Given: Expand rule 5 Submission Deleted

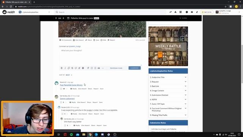Looking at the screenshot, I should (x=168, y=95).
